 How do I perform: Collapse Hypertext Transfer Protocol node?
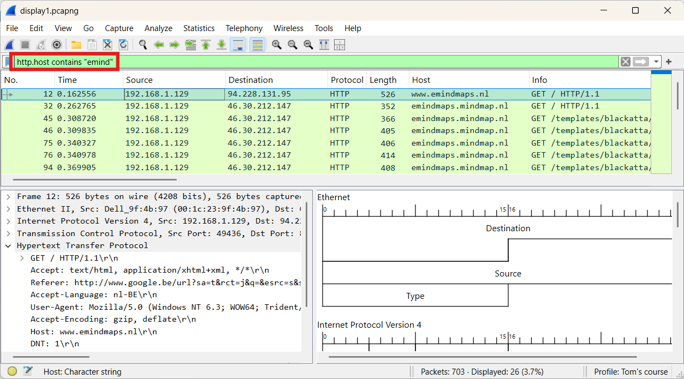pyautogui.click(x=8, y=245)
